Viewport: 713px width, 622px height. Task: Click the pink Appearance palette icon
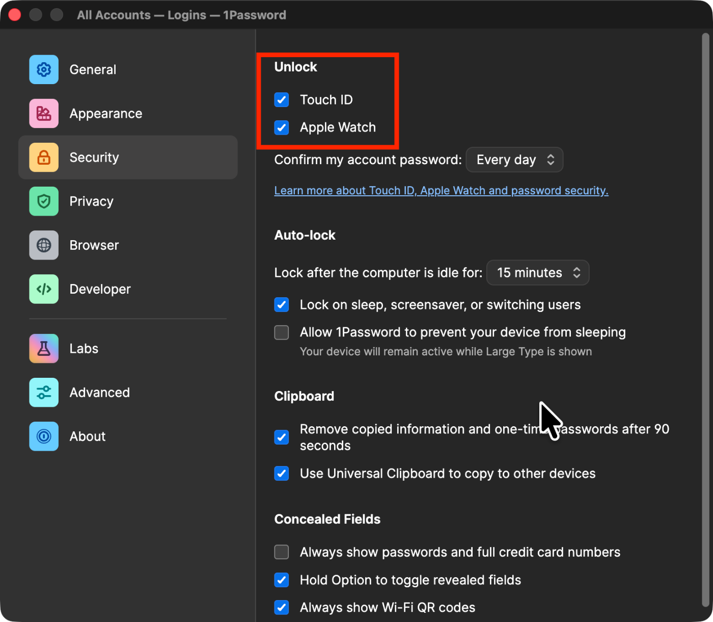click(44, 113)
